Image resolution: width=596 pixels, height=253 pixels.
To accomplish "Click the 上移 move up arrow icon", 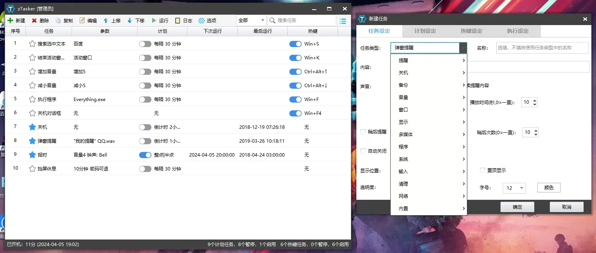I will [x=106, y=20].
